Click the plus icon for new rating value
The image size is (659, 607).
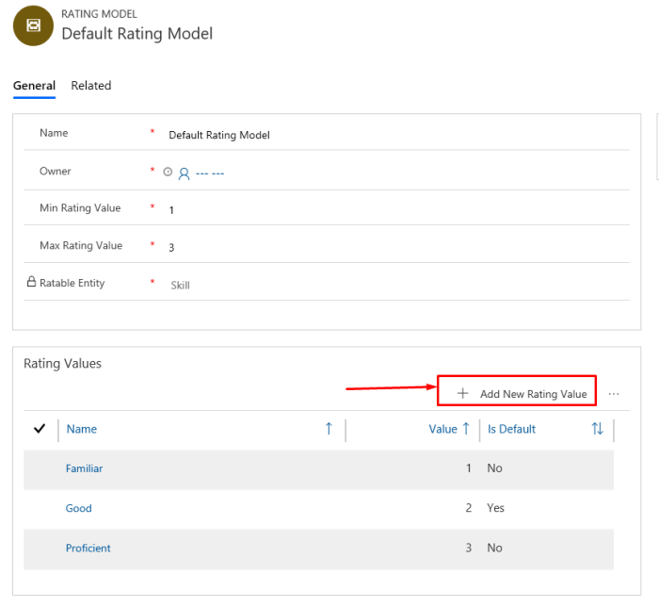(462, 394)
